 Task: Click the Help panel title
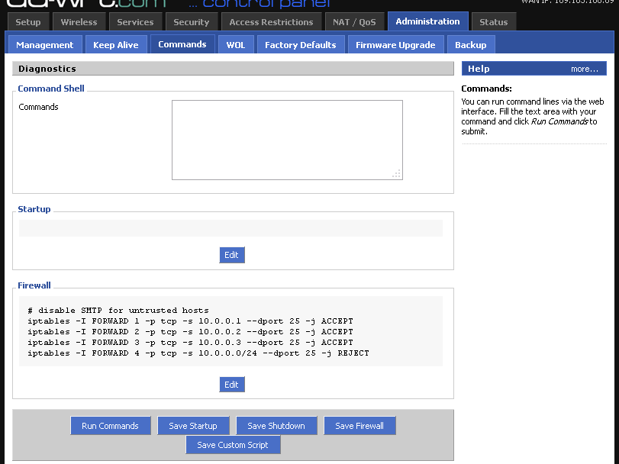click(x=479, y=69)
